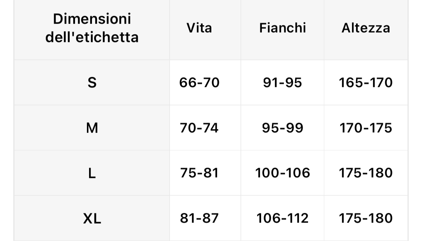Select the S size row label

point(92,82)
